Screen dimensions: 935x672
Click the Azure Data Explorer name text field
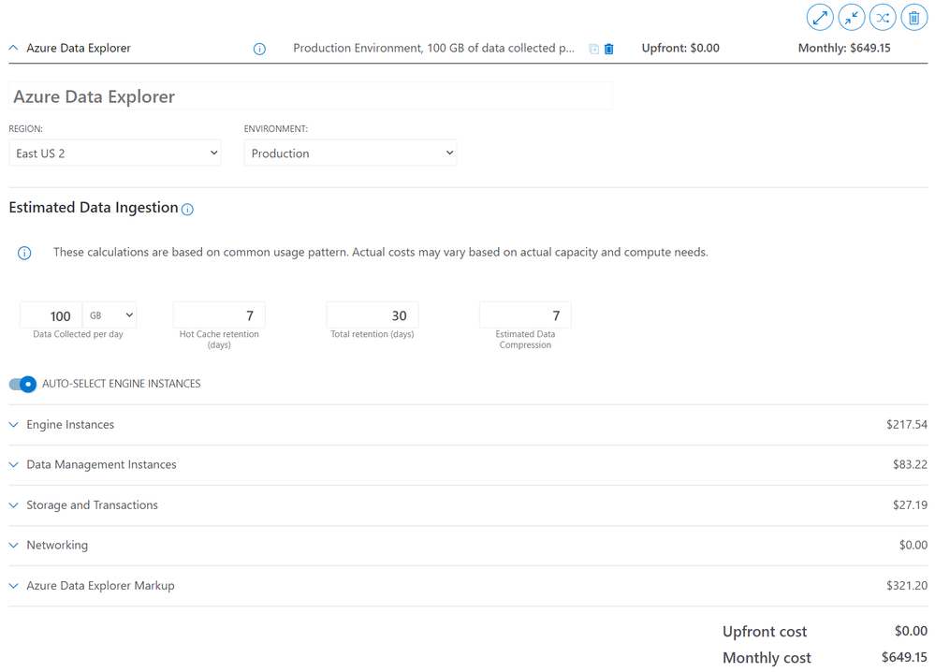311,96
